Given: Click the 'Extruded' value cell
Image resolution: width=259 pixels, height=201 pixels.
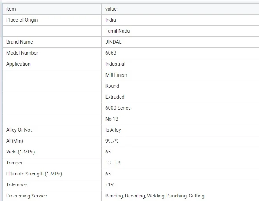Looking at the screenshot, I should 115,97.
